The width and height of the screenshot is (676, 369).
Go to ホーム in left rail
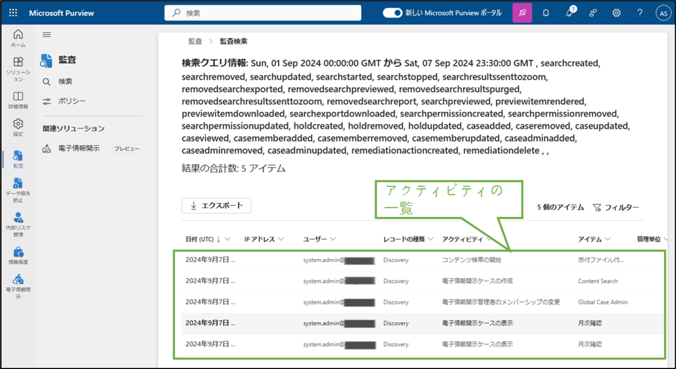pyautogui.click(x=18, y=38)
